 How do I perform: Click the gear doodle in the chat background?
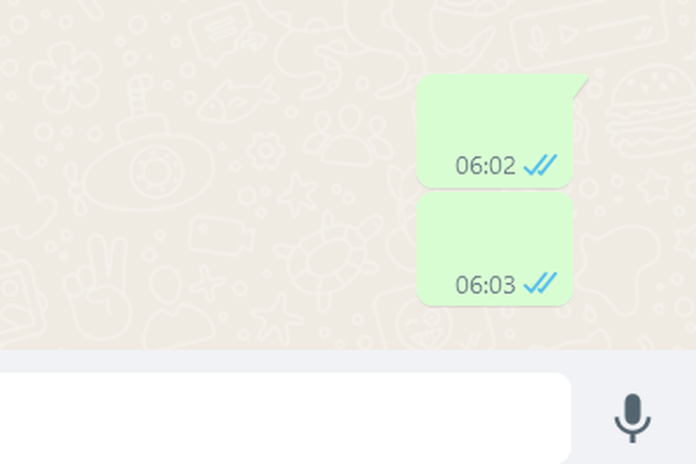(266, 151)
